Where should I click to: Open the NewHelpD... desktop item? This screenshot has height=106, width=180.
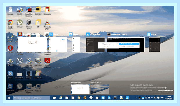(x=19, y=75)
